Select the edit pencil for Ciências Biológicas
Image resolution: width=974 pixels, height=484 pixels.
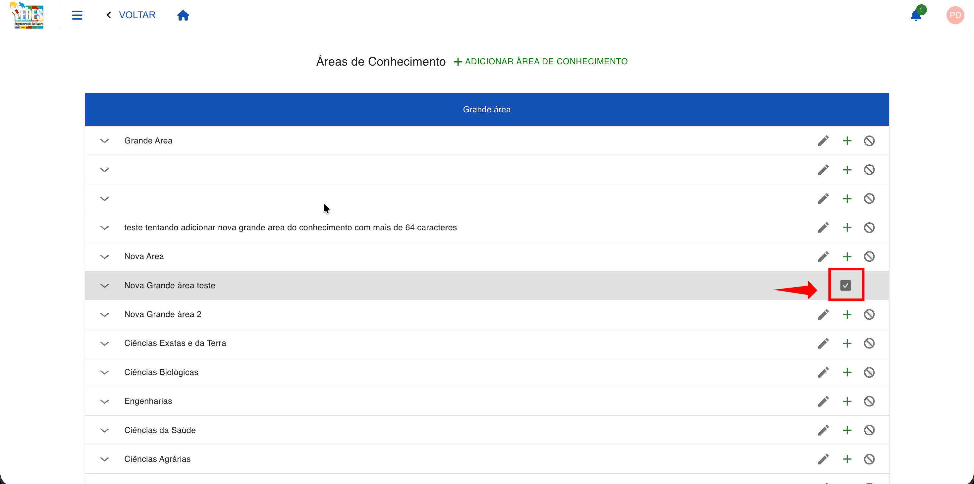pos(824,372)
